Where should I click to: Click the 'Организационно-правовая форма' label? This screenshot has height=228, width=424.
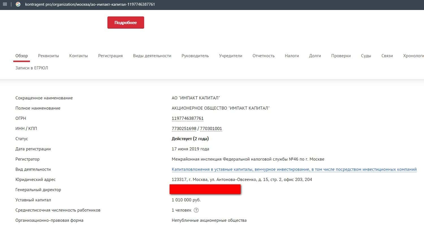click(49, 220)
